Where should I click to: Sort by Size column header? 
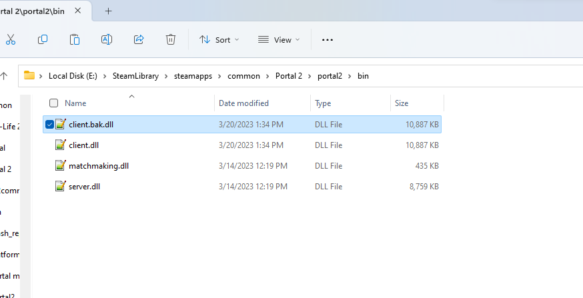402,103
